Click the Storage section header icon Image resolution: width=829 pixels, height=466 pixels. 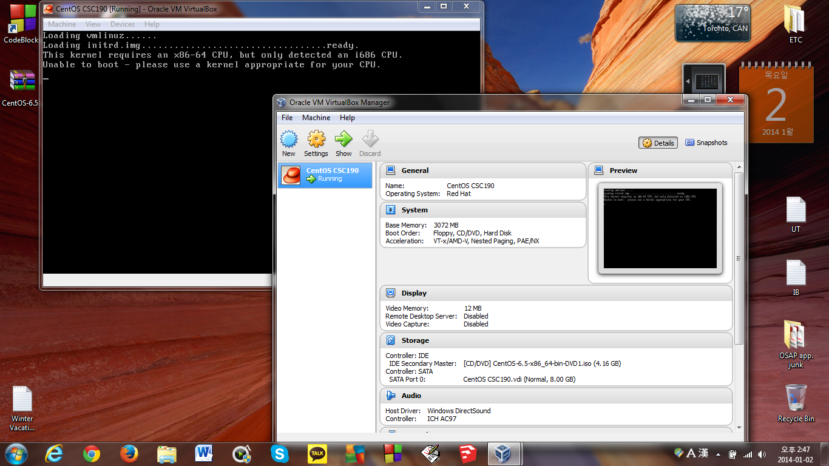tap(391, 340)
